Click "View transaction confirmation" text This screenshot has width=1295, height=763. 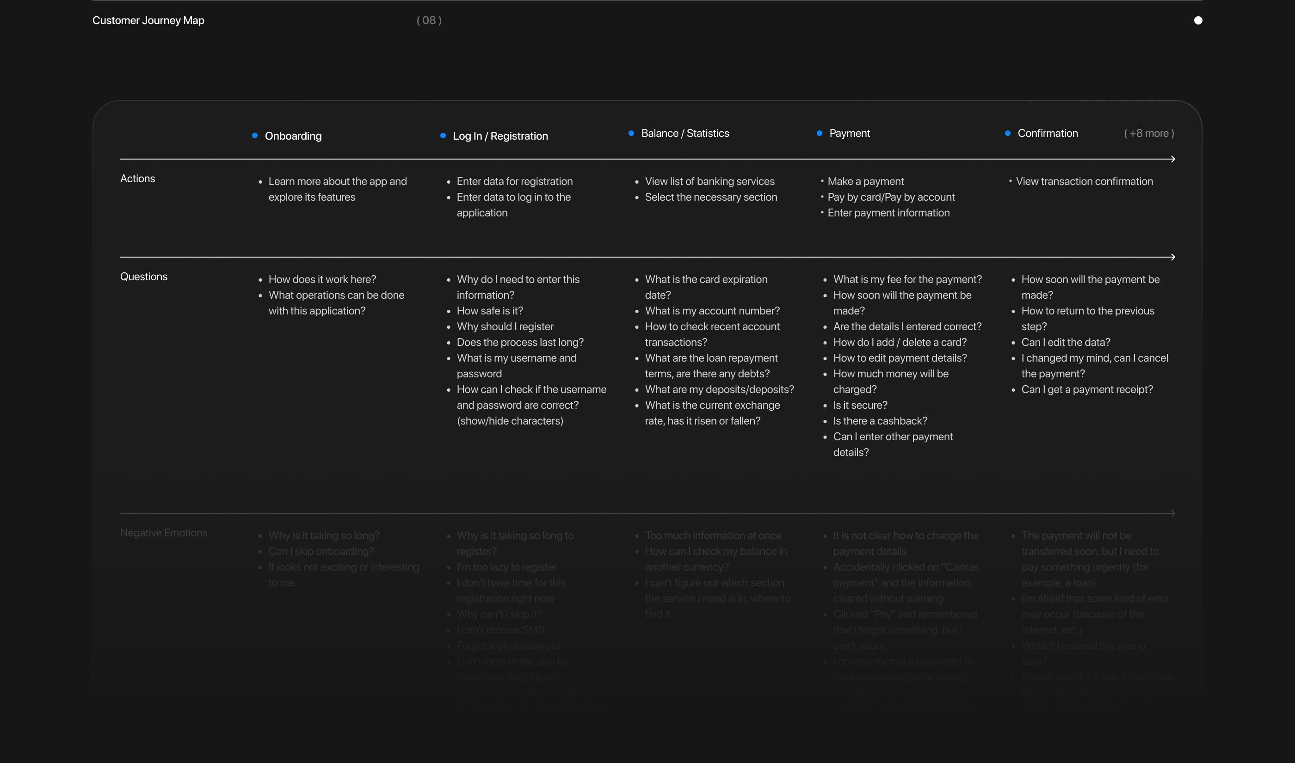pos(1084,181)
